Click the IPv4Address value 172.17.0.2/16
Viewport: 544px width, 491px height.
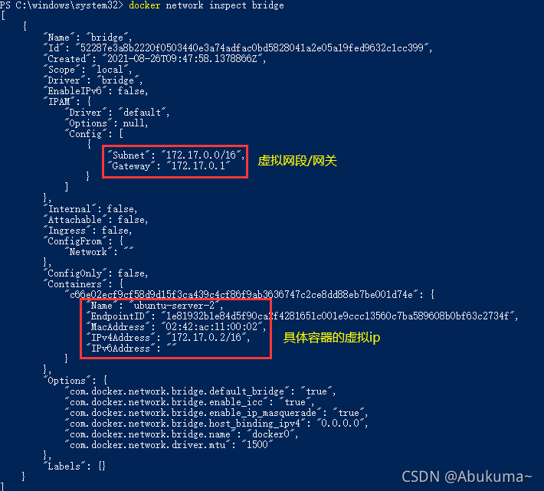pos(206,337)
